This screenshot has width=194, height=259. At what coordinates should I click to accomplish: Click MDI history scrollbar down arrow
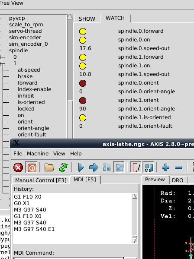click(134, 240)
